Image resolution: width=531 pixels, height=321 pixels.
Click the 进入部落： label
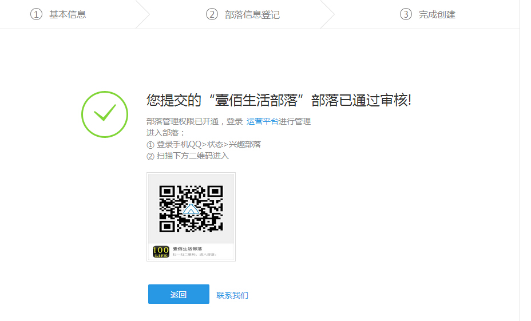(x=166, y=133)
